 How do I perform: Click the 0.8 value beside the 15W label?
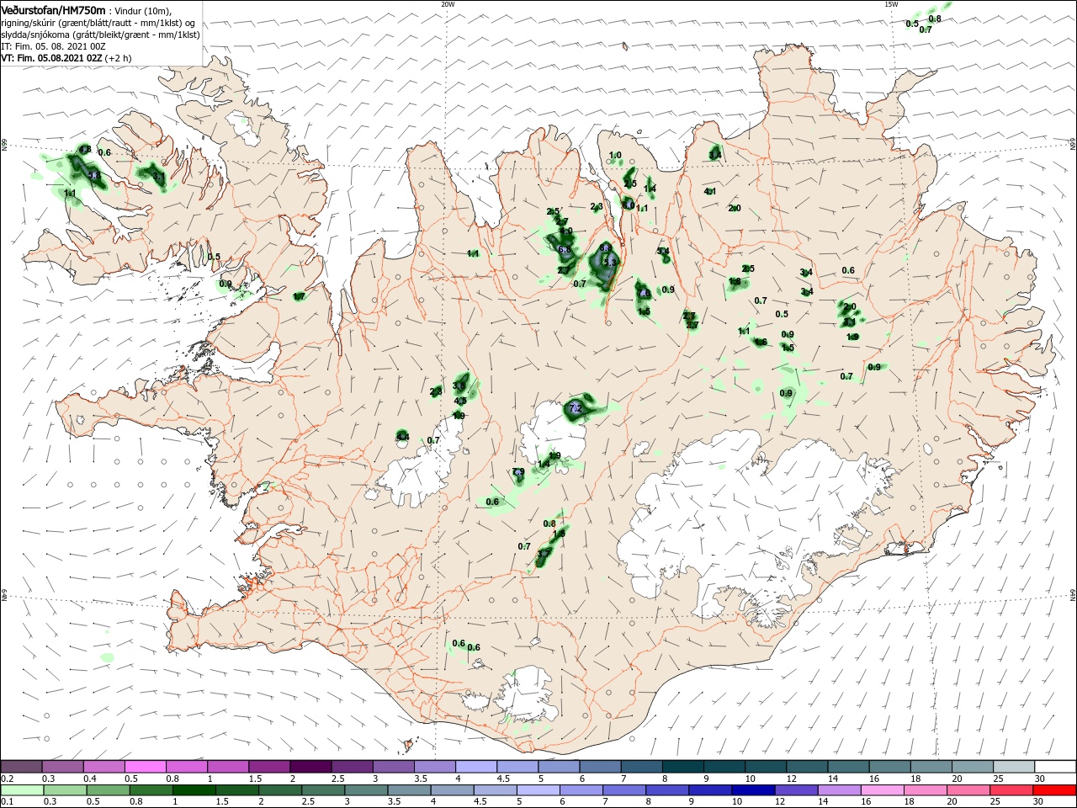(x=935, y=19)
